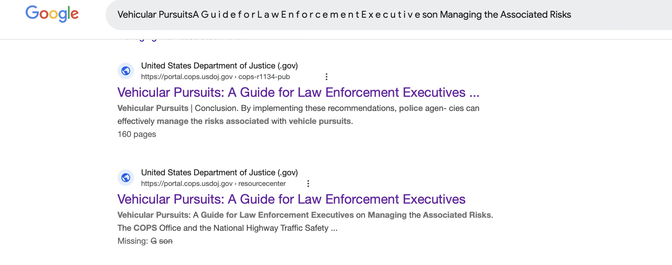Image resolution: width=672 pixels, height=265 pixels.
Task: Click the '160 pages' text under the first result
Action: [137, 134]
